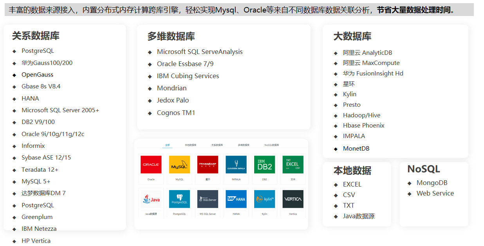Viewport: 484px width, 246px height.
Task: Select EXCEL under 本地数据
Action: [x=352, y=185]
